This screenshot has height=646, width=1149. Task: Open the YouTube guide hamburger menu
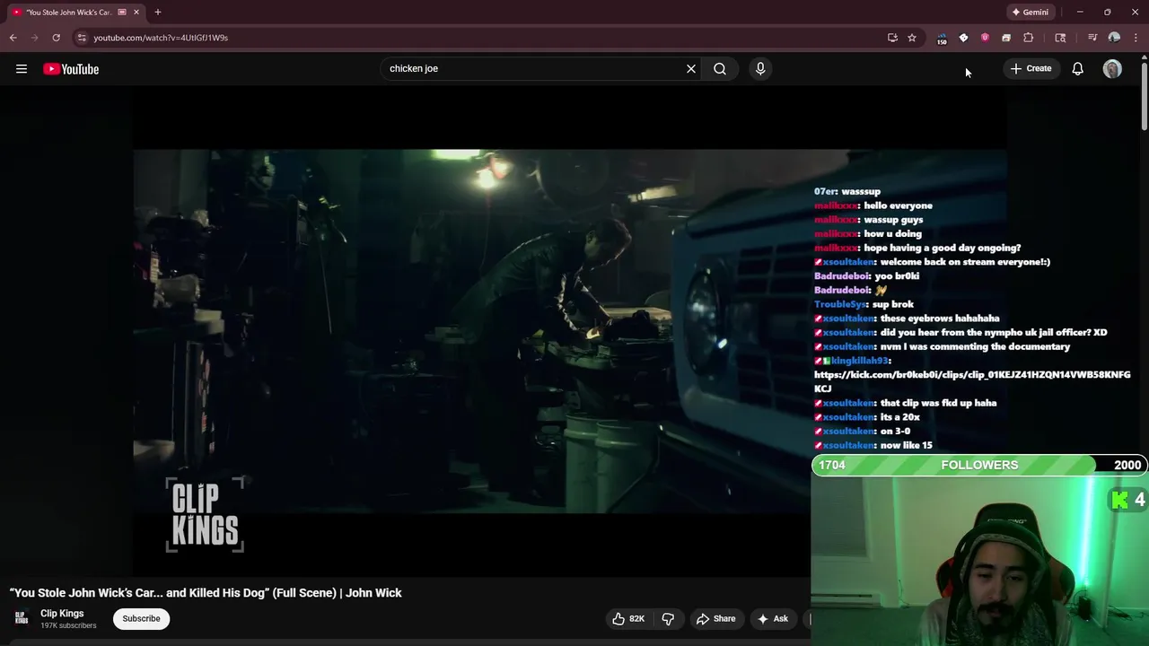[22, 69]
